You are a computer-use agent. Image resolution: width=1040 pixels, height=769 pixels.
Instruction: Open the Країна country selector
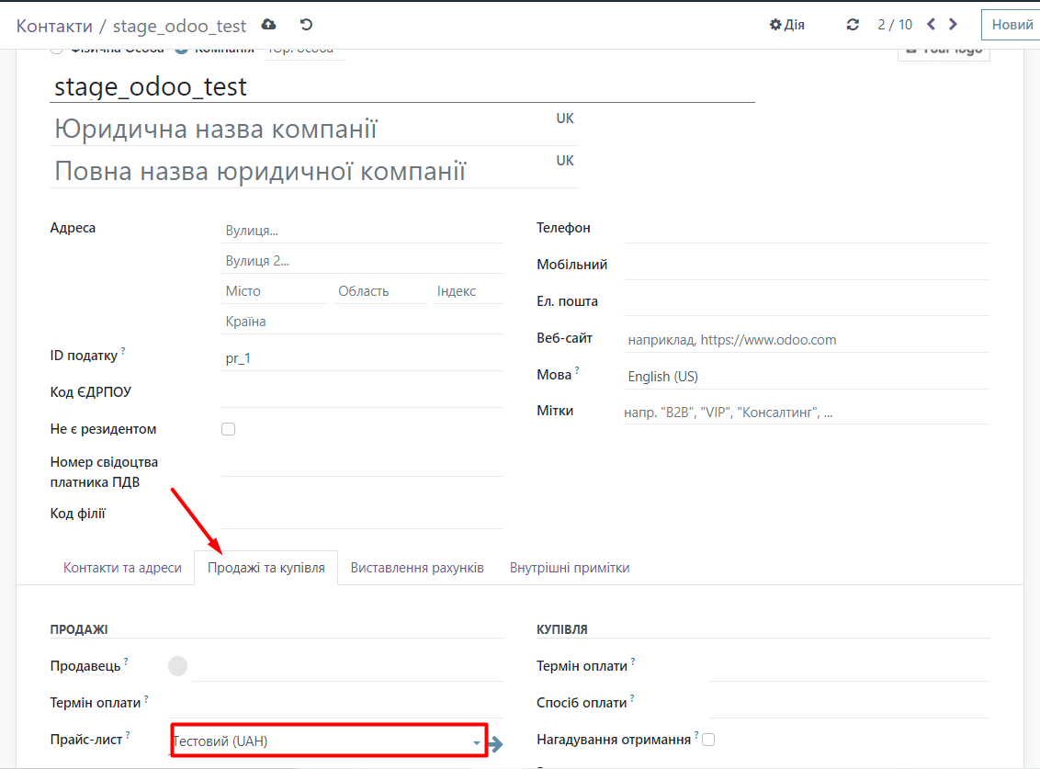click(362, 322)
